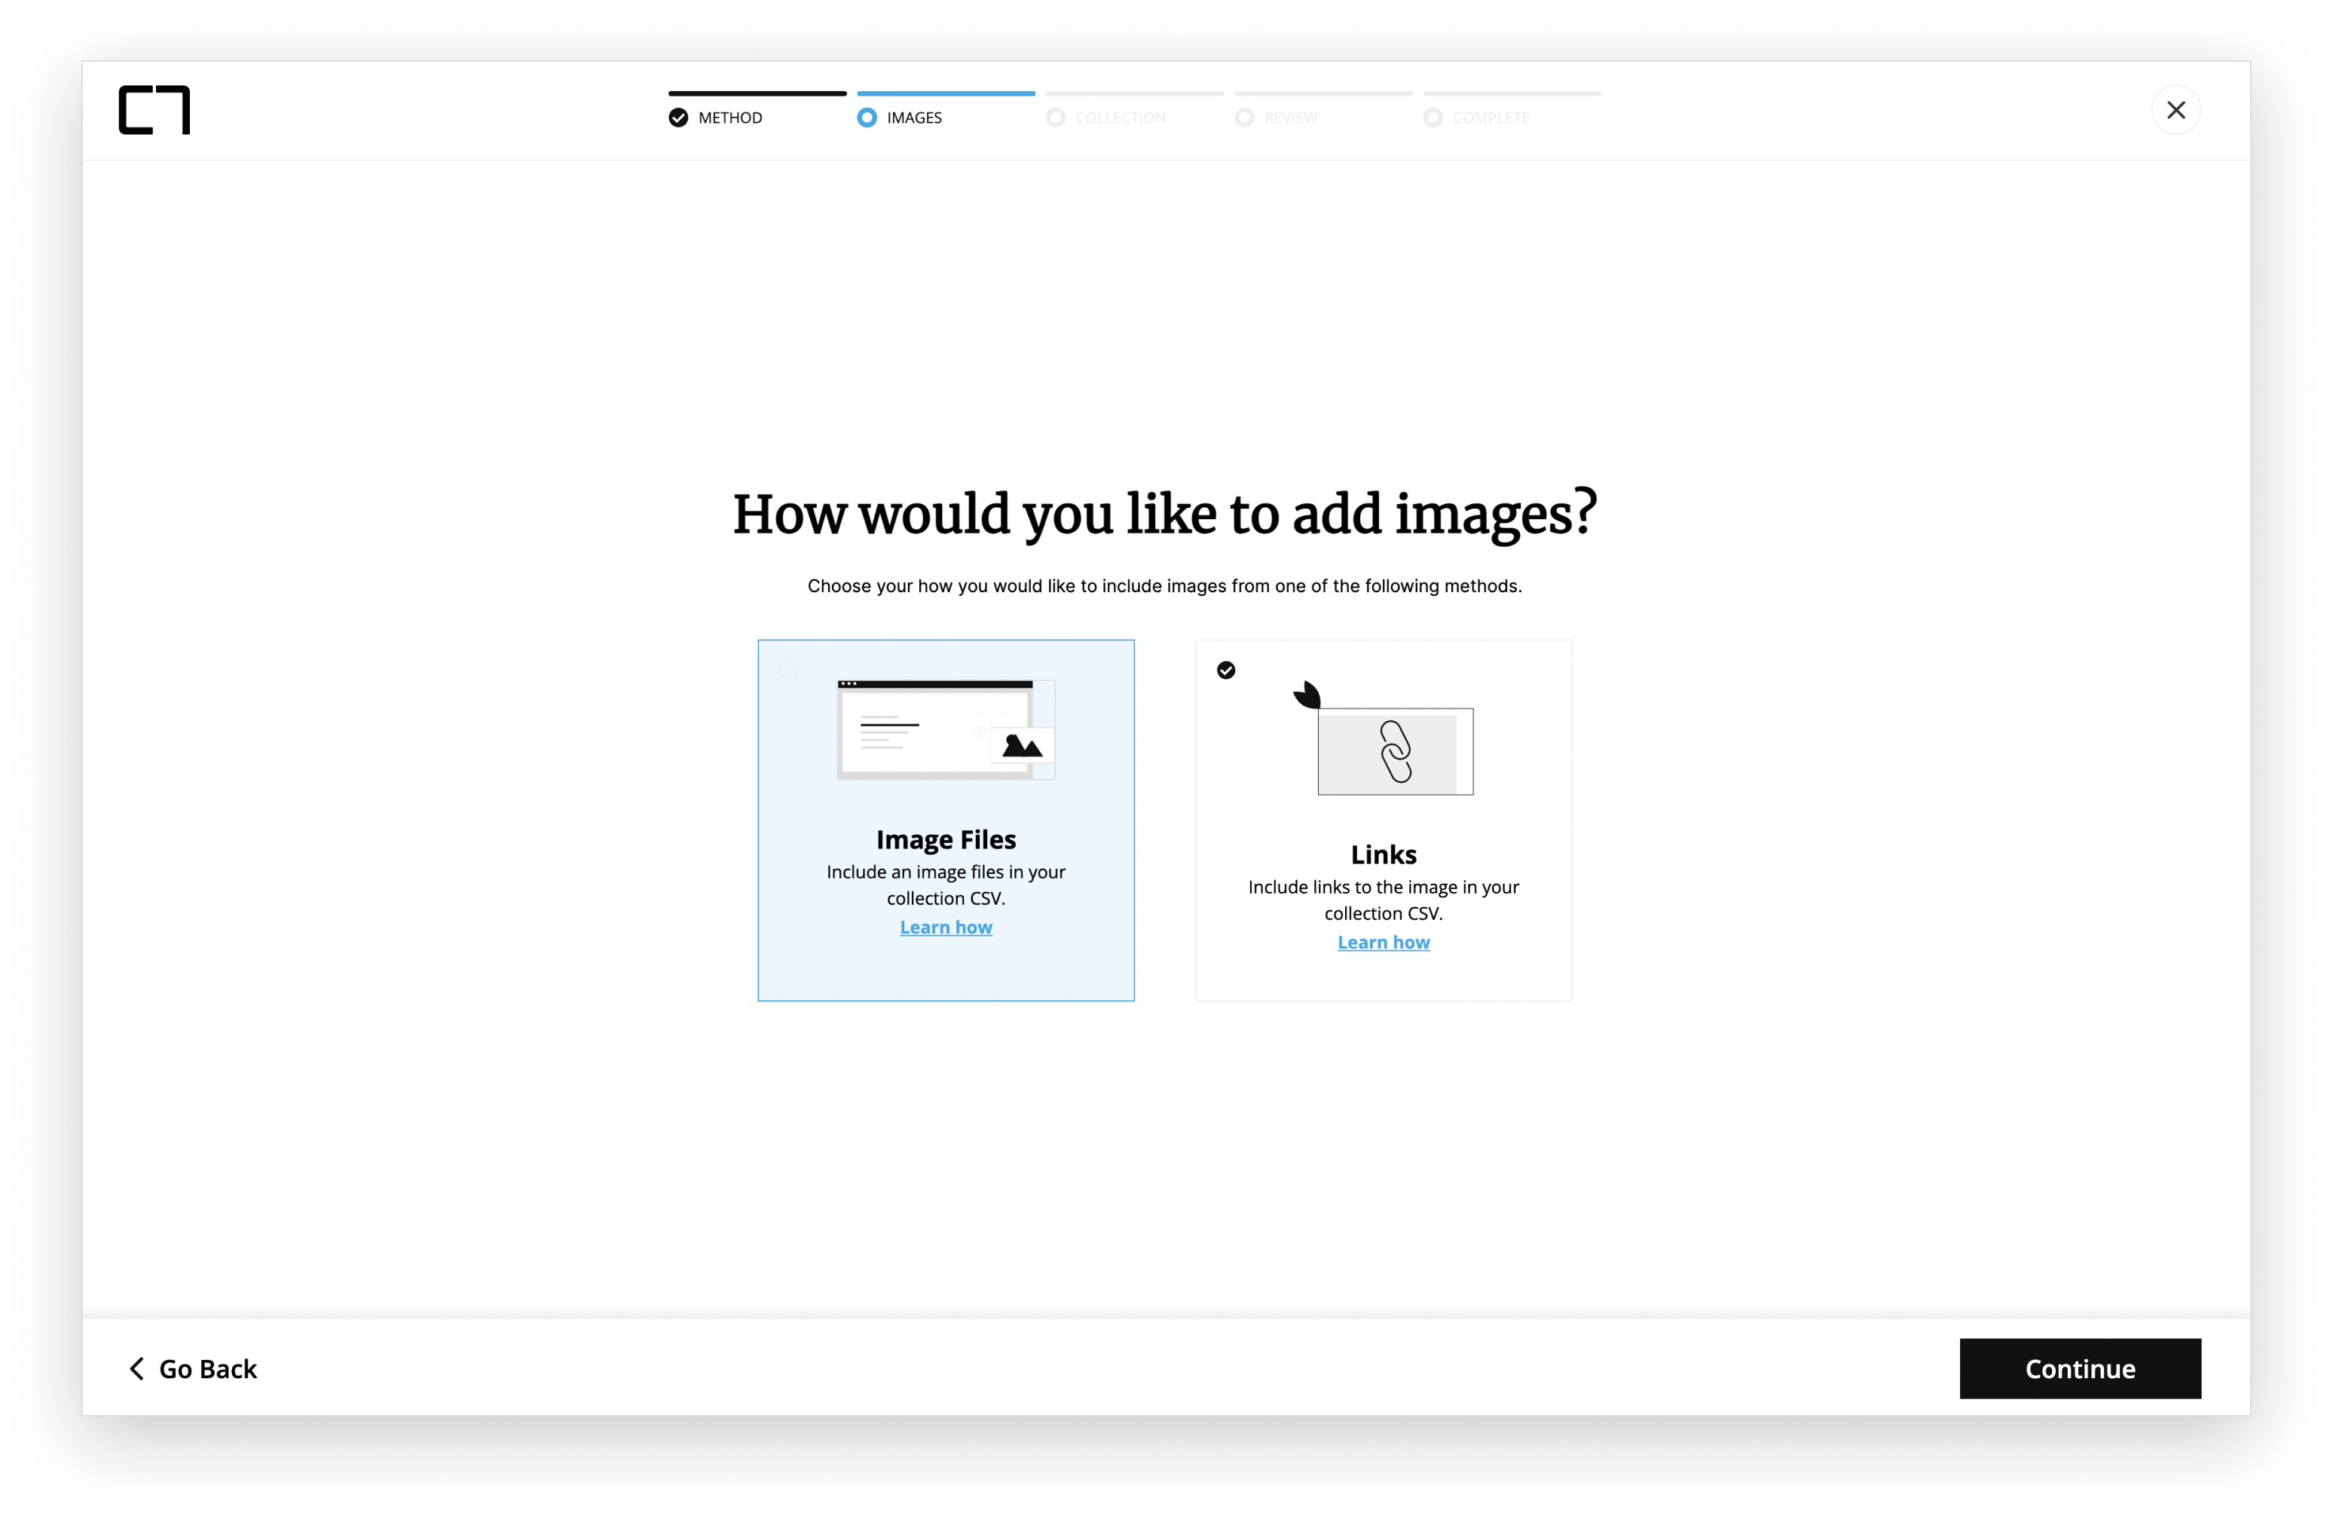
Task: Click the back chevron arrow
Action: pos(137,1368)
